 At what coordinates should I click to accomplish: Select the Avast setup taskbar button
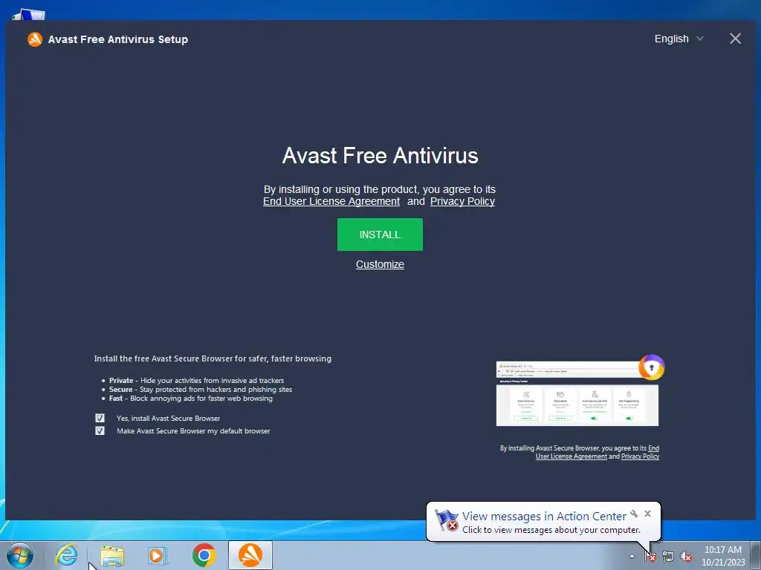coord(250,555)
